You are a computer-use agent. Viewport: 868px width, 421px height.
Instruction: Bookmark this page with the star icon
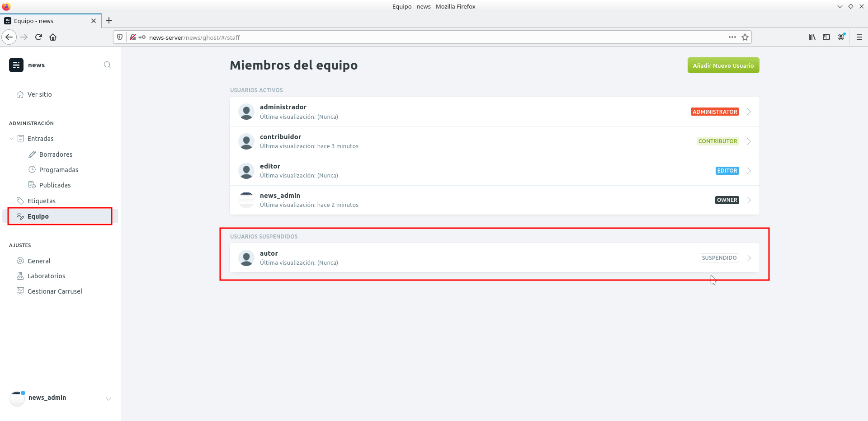[745, 37]
